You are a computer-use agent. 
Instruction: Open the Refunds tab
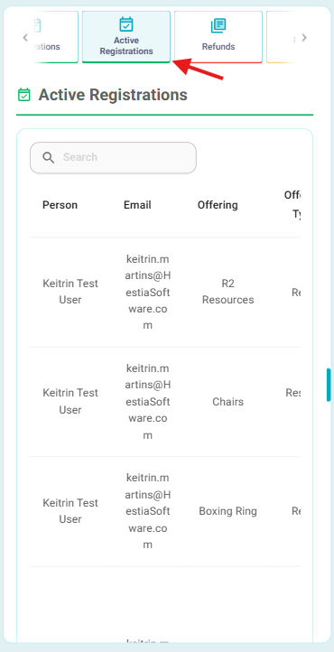[218, 37]
